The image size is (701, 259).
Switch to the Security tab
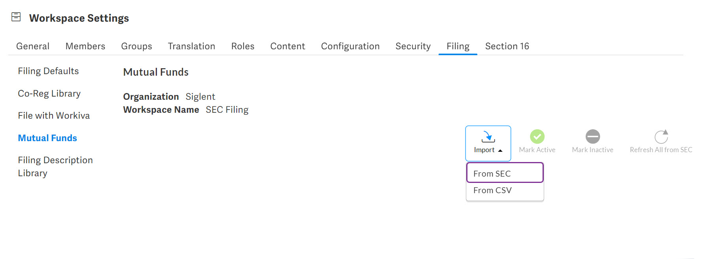[x=413, y=46]
